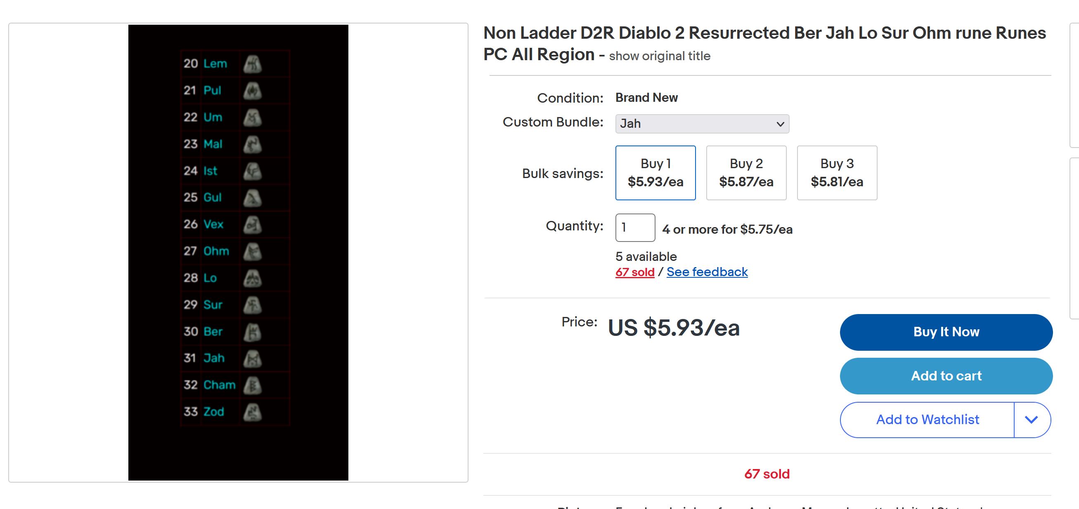
Task: Click the Ber rune icon
Action: coord(253,332)
